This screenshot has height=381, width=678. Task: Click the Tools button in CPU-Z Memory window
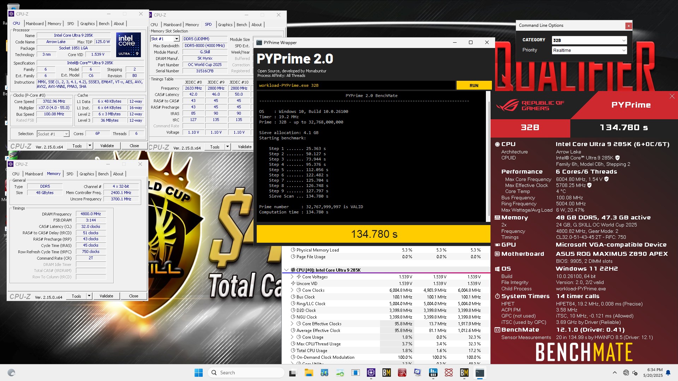[x=76, y=296]
